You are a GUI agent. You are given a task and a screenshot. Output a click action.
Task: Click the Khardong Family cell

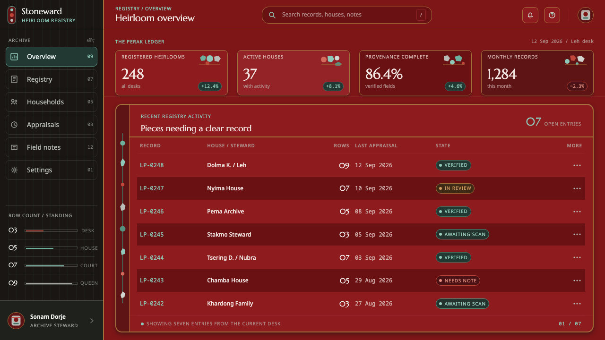pos(230,304)
